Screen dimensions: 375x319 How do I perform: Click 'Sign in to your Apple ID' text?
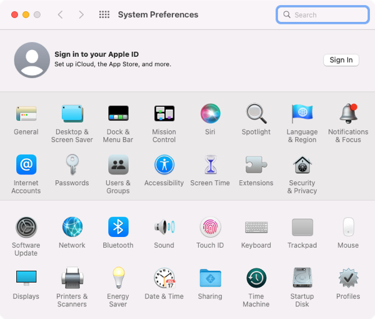[x=97, y=54]
